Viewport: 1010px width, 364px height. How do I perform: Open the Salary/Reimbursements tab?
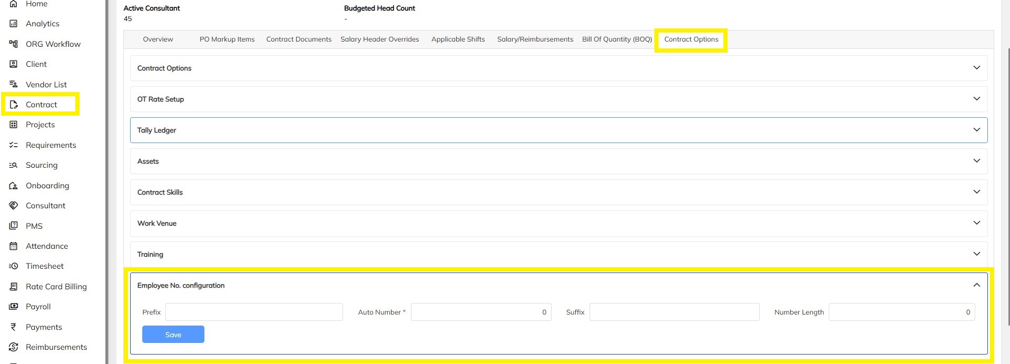(535, 39)
